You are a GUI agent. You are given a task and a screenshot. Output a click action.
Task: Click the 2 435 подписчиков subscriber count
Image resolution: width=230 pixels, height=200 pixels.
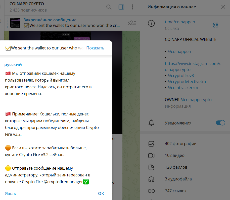coord(28,10)
